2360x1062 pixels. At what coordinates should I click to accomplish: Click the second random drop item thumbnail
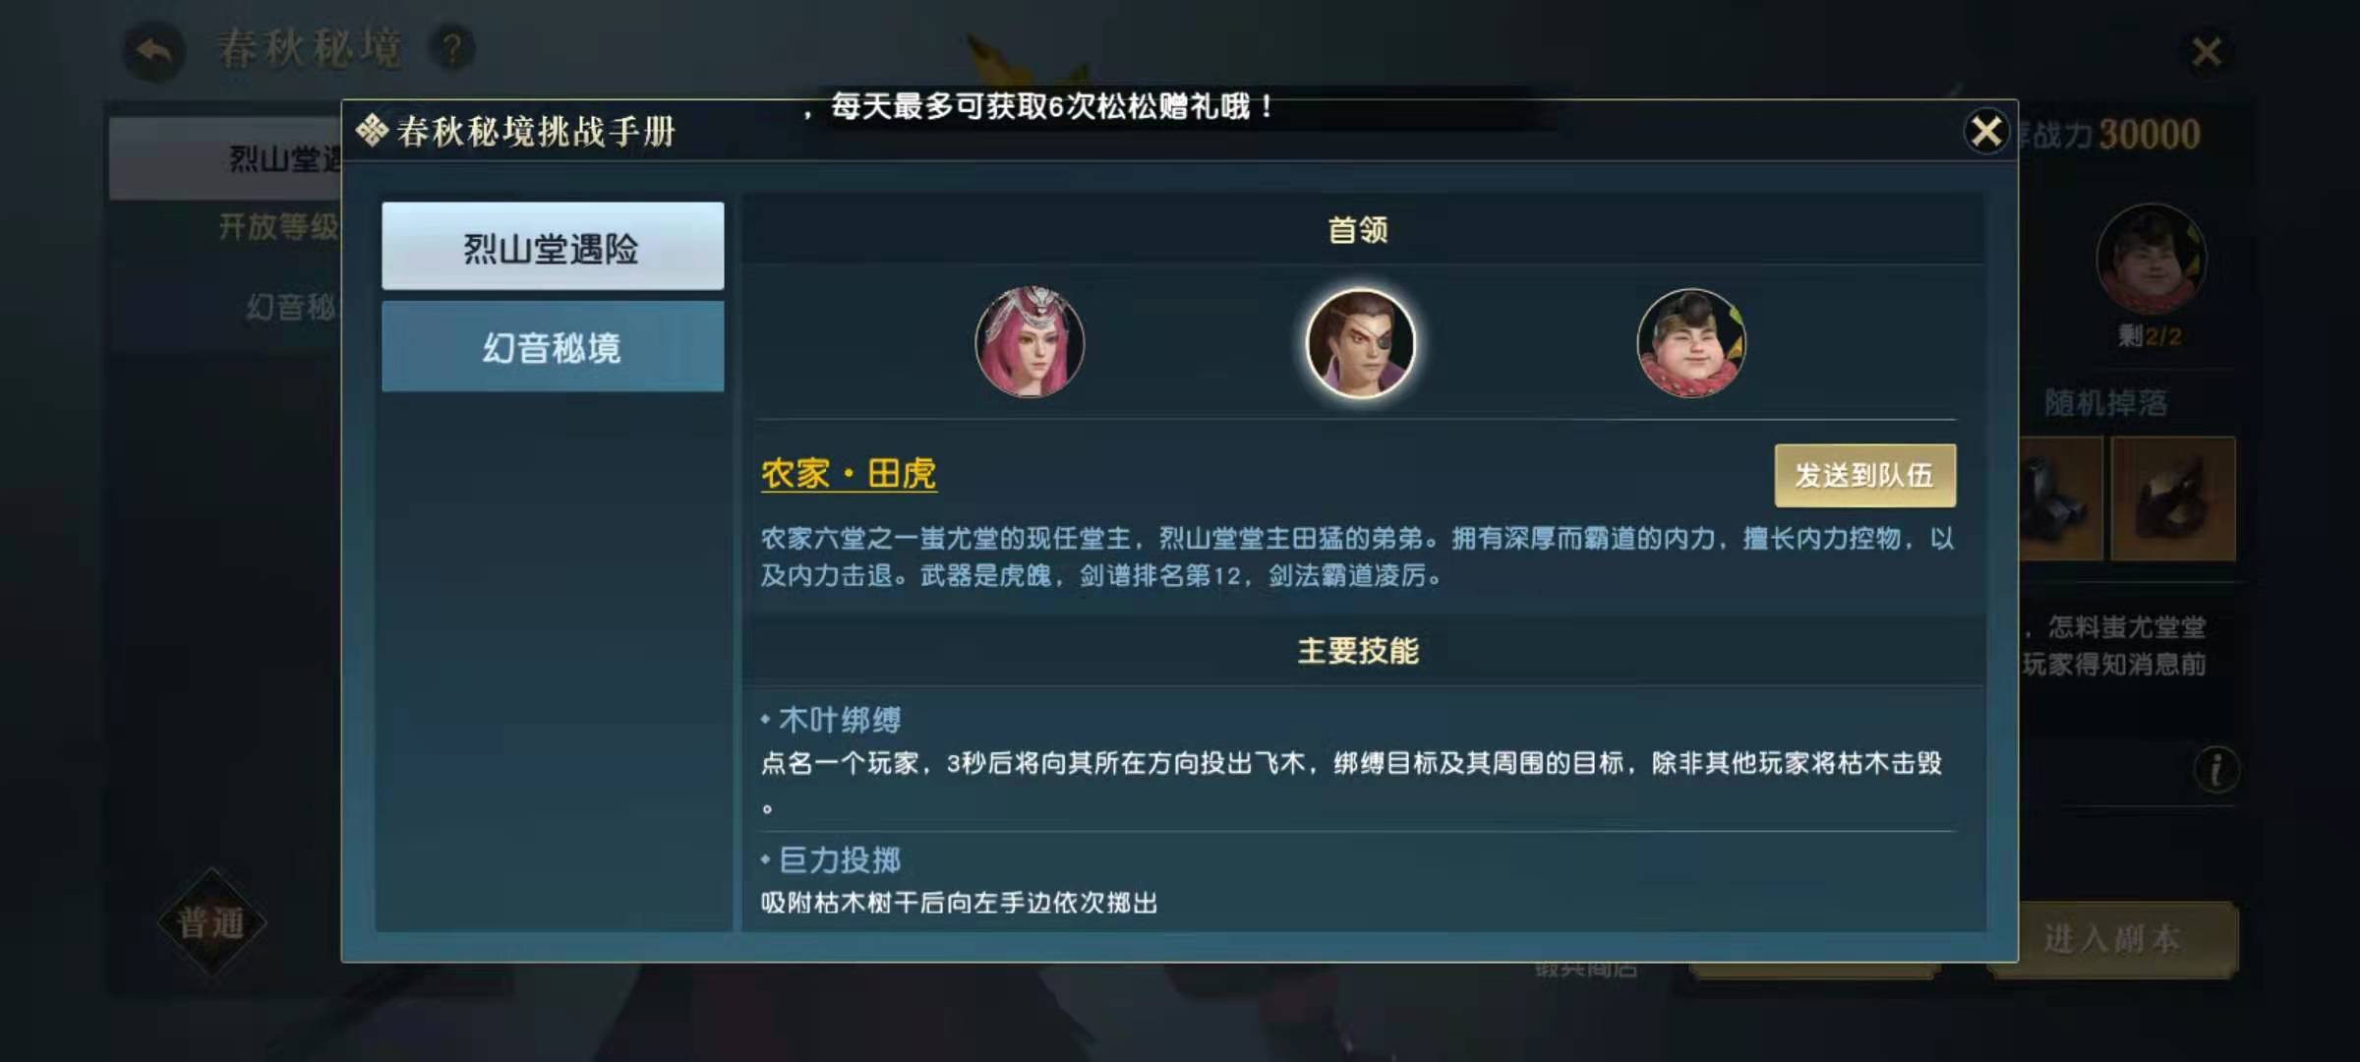[x=2173, y=500]
